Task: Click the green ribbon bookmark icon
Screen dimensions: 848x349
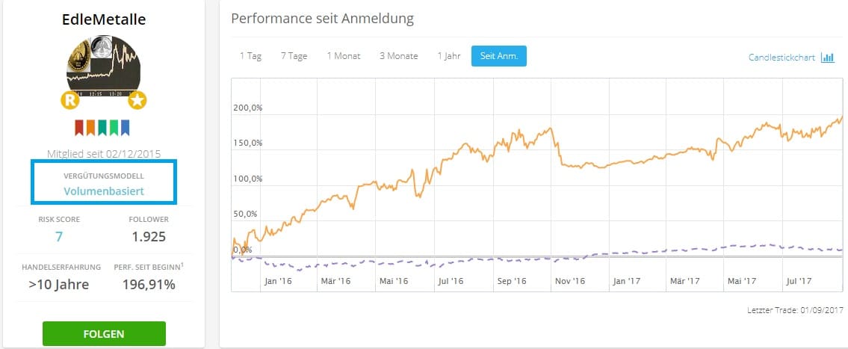Action: click(114, 128)
